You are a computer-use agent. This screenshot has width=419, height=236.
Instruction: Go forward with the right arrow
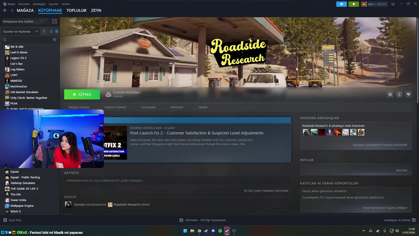pos(12,10)
